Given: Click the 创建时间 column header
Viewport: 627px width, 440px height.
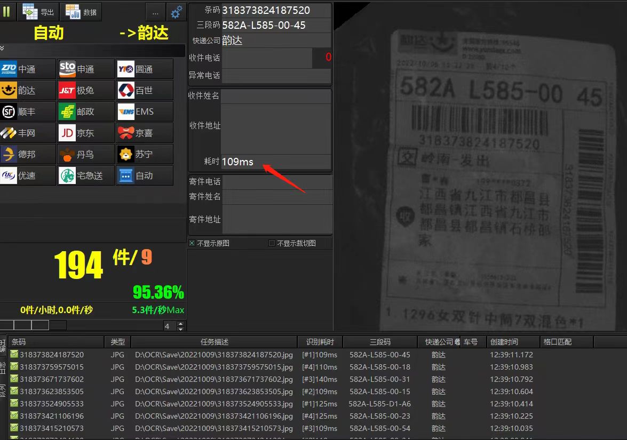Looking at the screenshot, I should 513,342.
